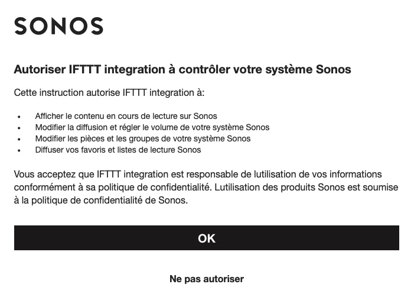Click the bullet dot beside Diffuser vos favoris
The width and height of the screenshot is (414, 297).
[x=19, y=150]
